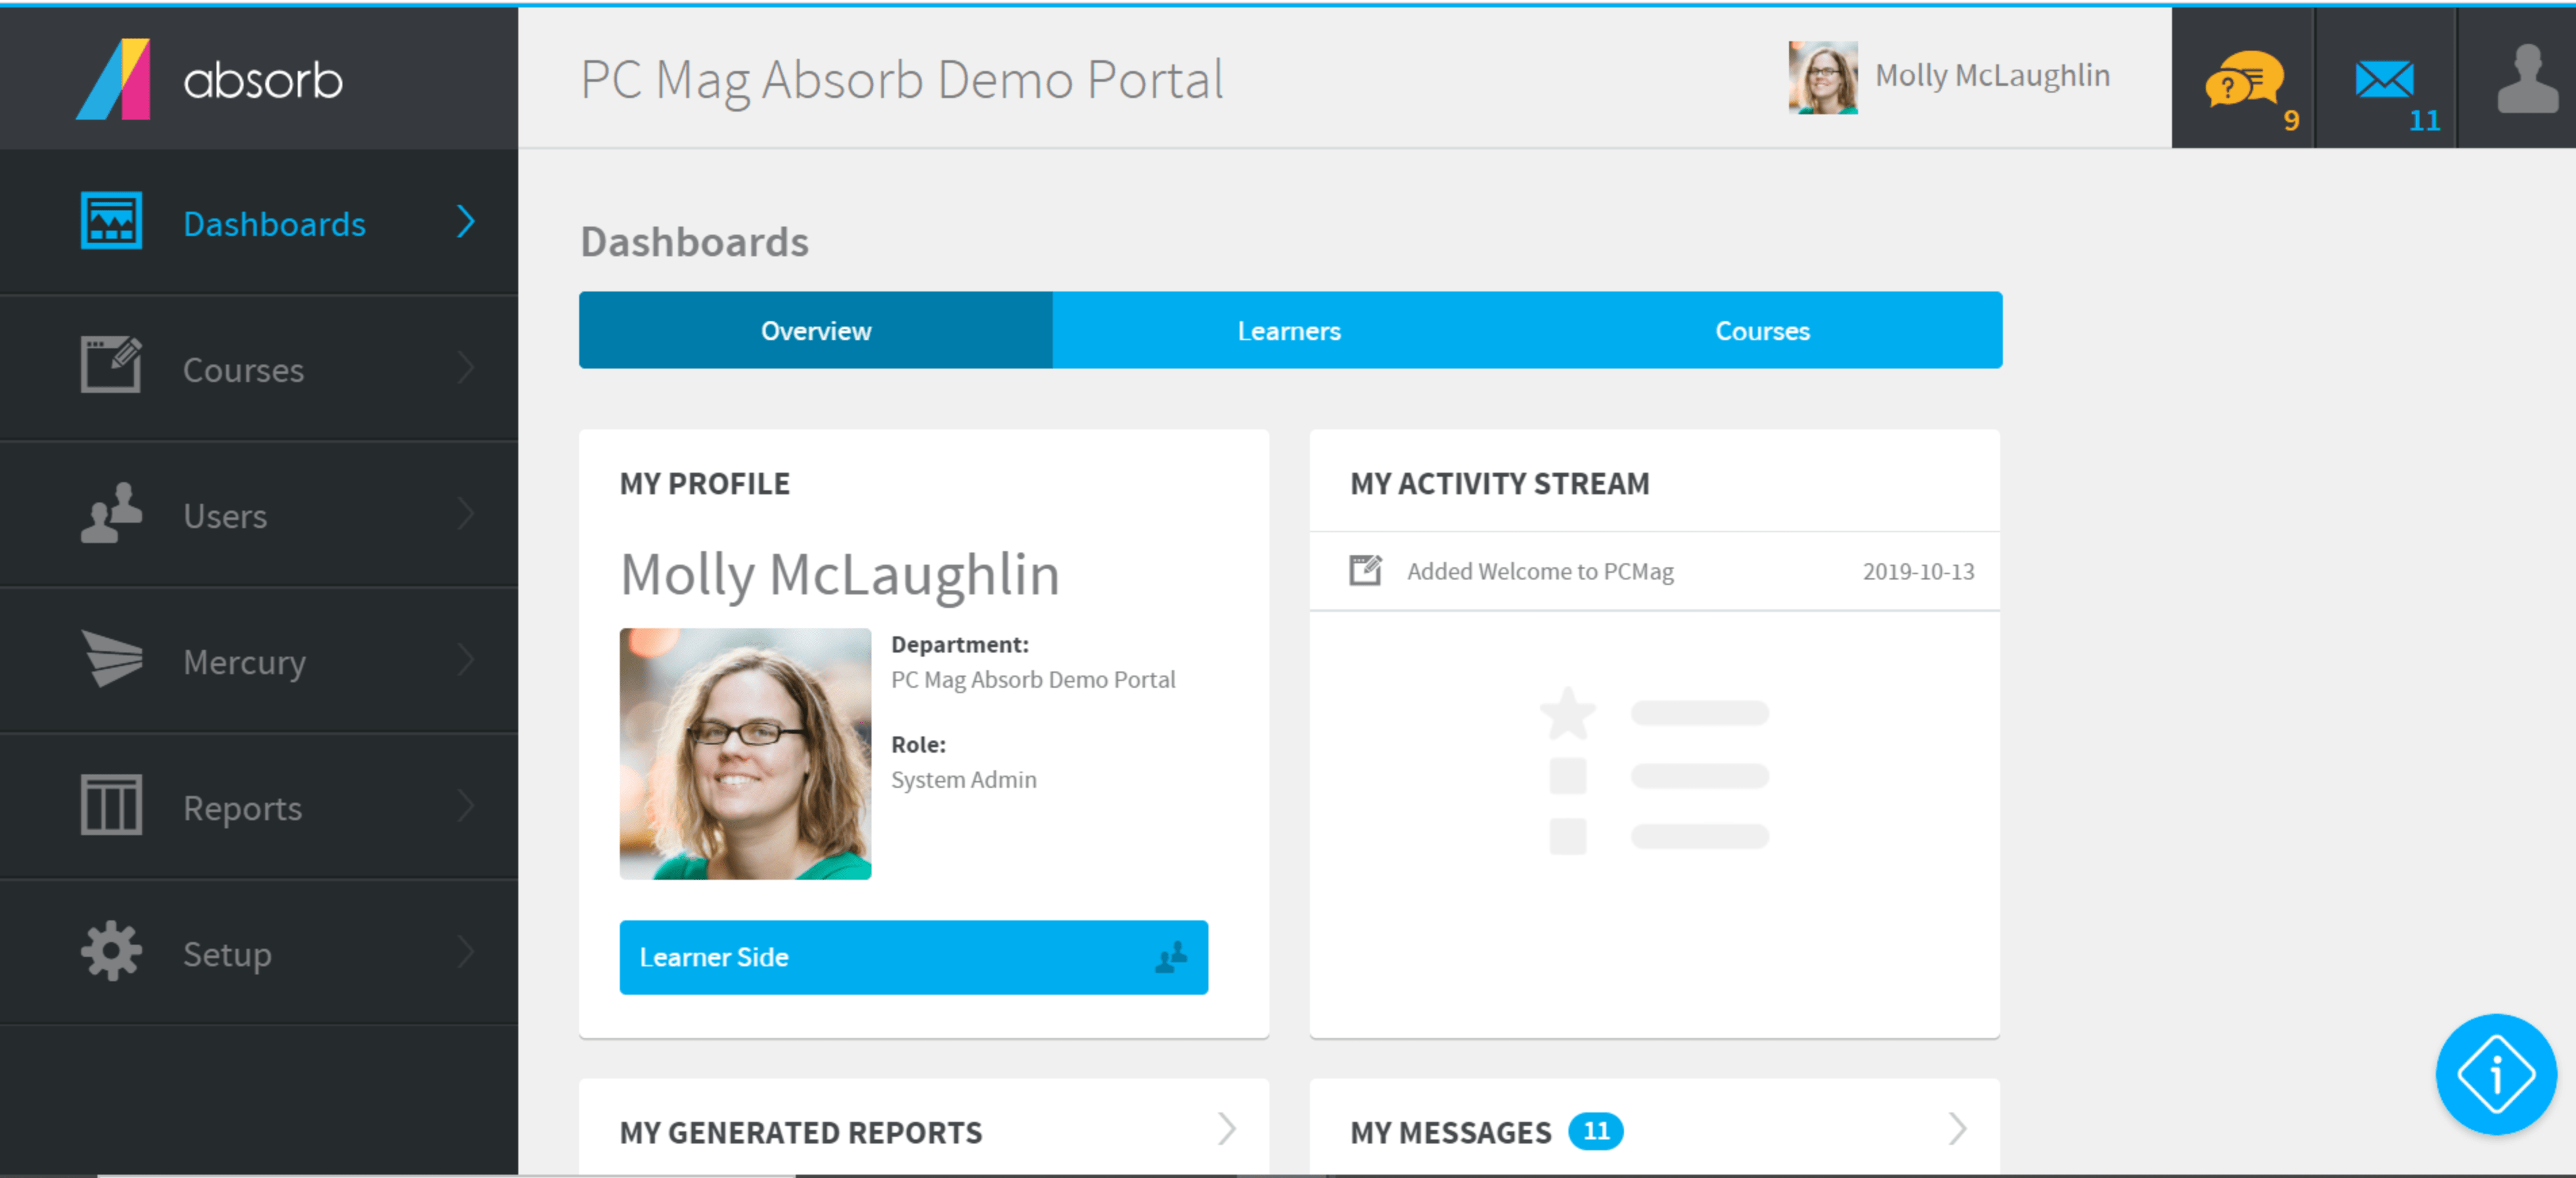The image size is (2576, 1178).
Task: Select Dashboards in the sidebar
Action: [259, 222]
